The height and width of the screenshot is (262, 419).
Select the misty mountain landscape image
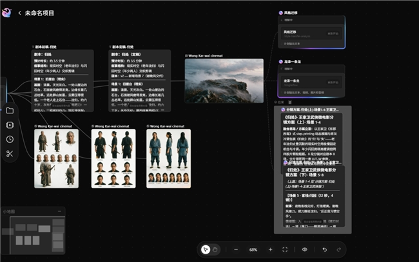(224, 80)
